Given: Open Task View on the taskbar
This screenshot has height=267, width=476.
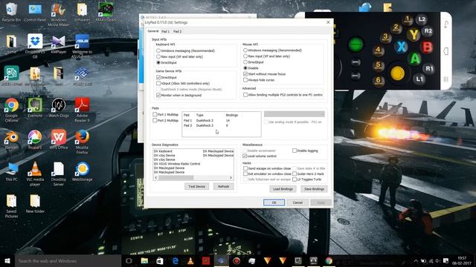Looking at the screenshot, I should coord(129,260).
